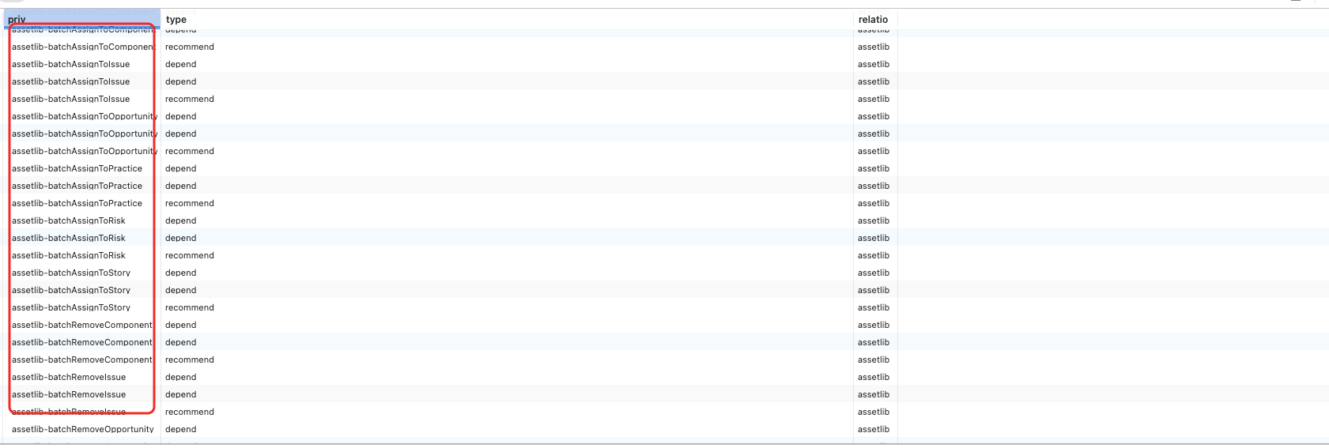
Task: Select assetlib relatio cell in batchAssignToPractice recommend row
Action: [874, 203]
